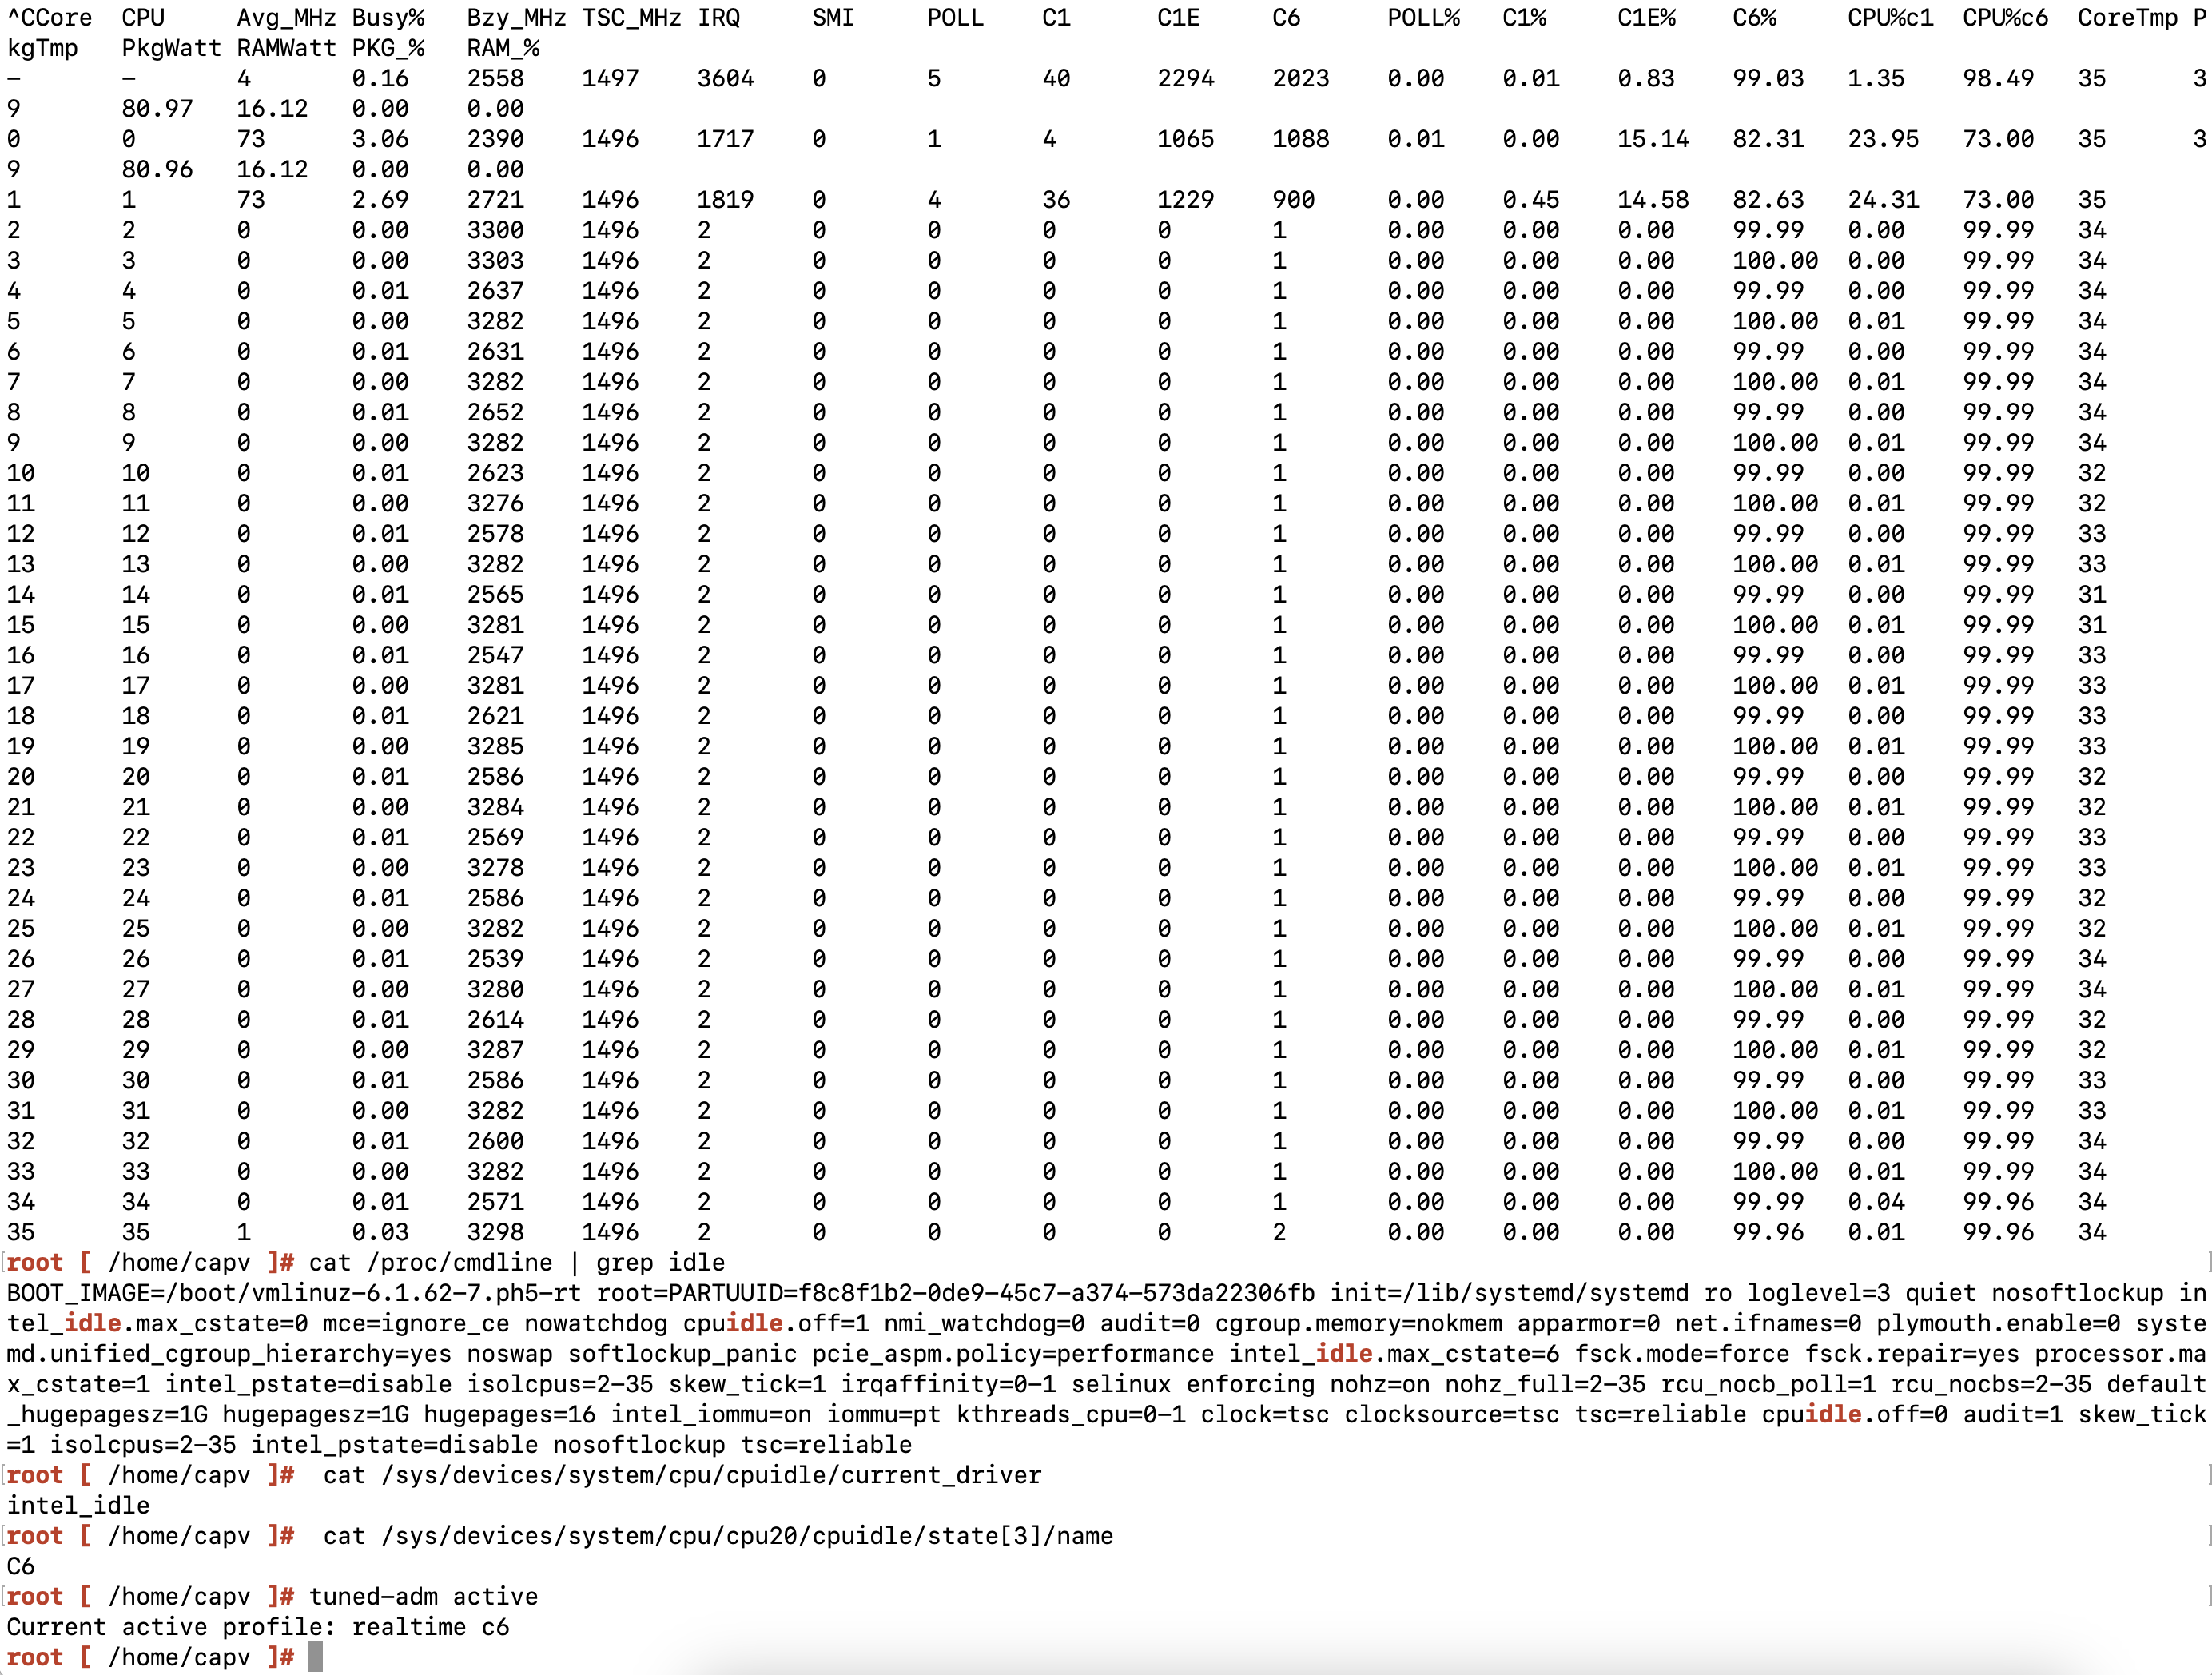Click the C6 state name output
This screenshot has width=2212, height=1675.
click(x=21, y=1567)
